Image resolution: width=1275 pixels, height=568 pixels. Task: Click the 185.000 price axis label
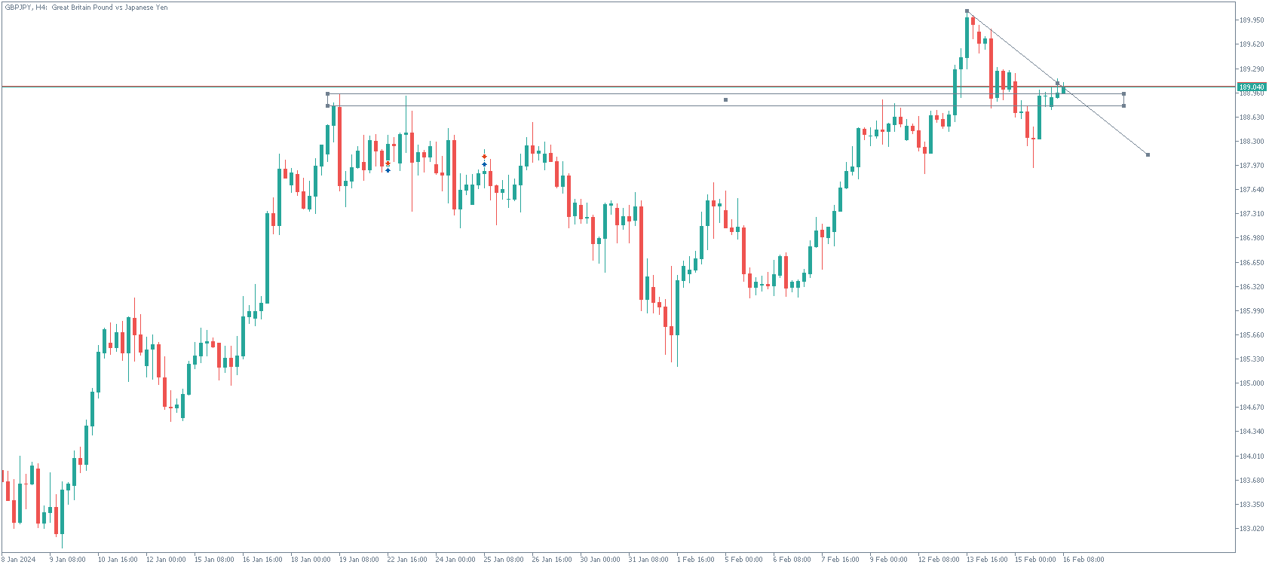[1252, 383]
